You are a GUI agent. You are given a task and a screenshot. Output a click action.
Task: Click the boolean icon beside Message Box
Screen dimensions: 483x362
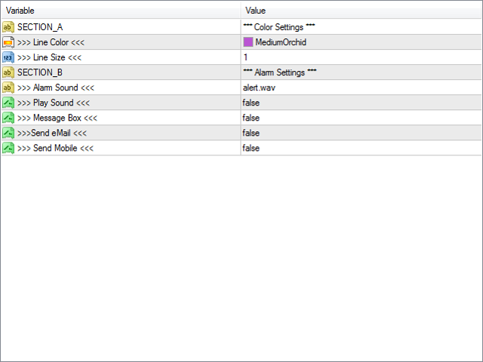pyautogui.click(x=8, y=118)
